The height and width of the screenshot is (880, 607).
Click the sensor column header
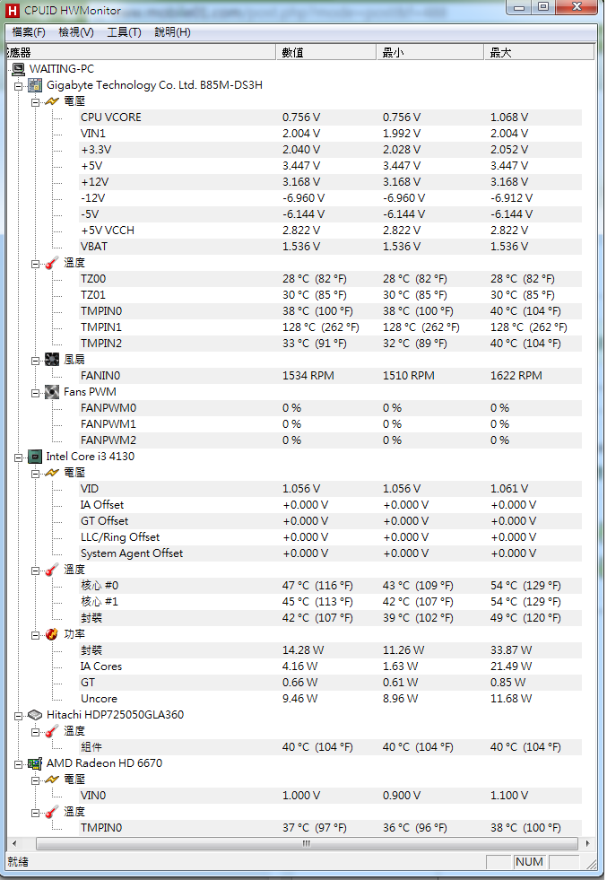pos(141,53)
